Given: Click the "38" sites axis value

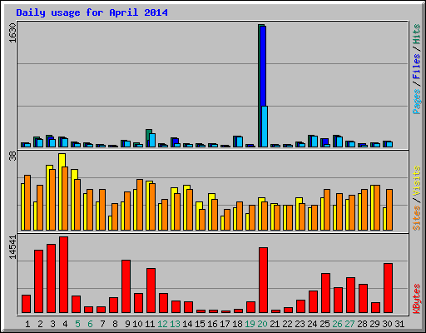Looking at the screenshot, I should coord(12,157).
